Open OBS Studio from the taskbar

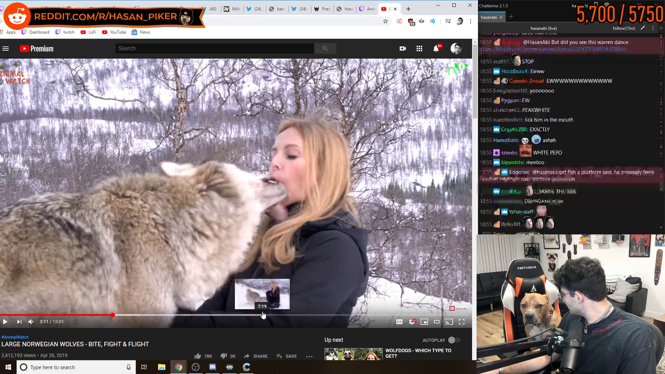(x=196, y=367)
